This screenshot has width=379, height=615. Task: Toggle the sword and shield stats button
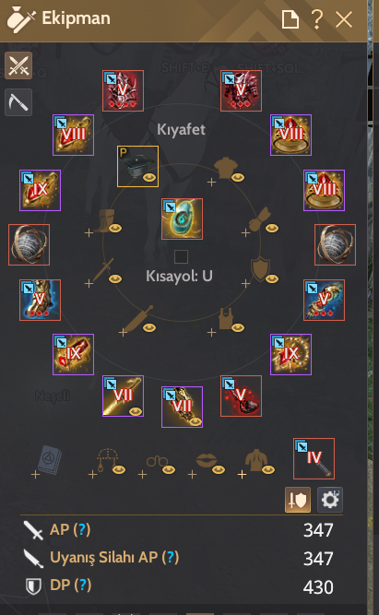pos(298,500)
